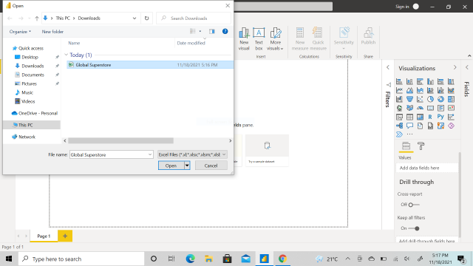The image size is (473, 266).
Task: Refresh the Downloads folder listing
Action: (x=146, y=18)
